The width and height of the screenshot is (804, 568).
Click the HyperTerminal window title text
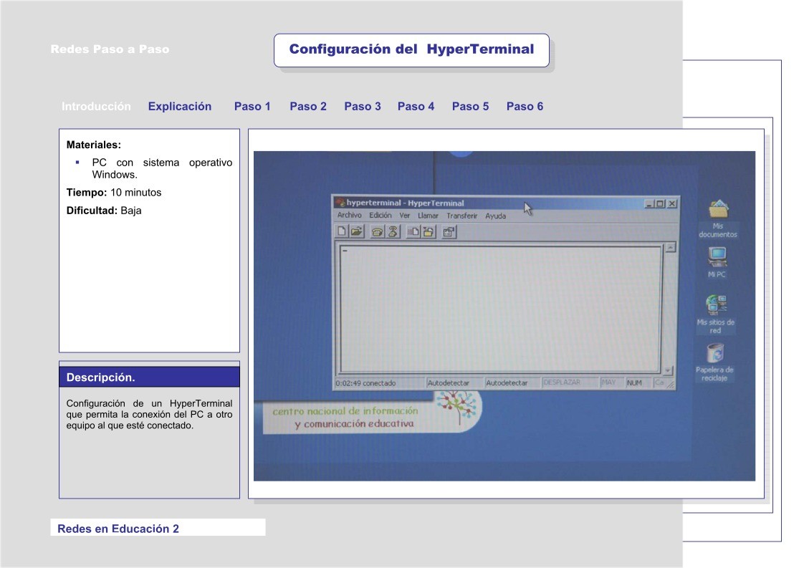[x=405, y=203]
